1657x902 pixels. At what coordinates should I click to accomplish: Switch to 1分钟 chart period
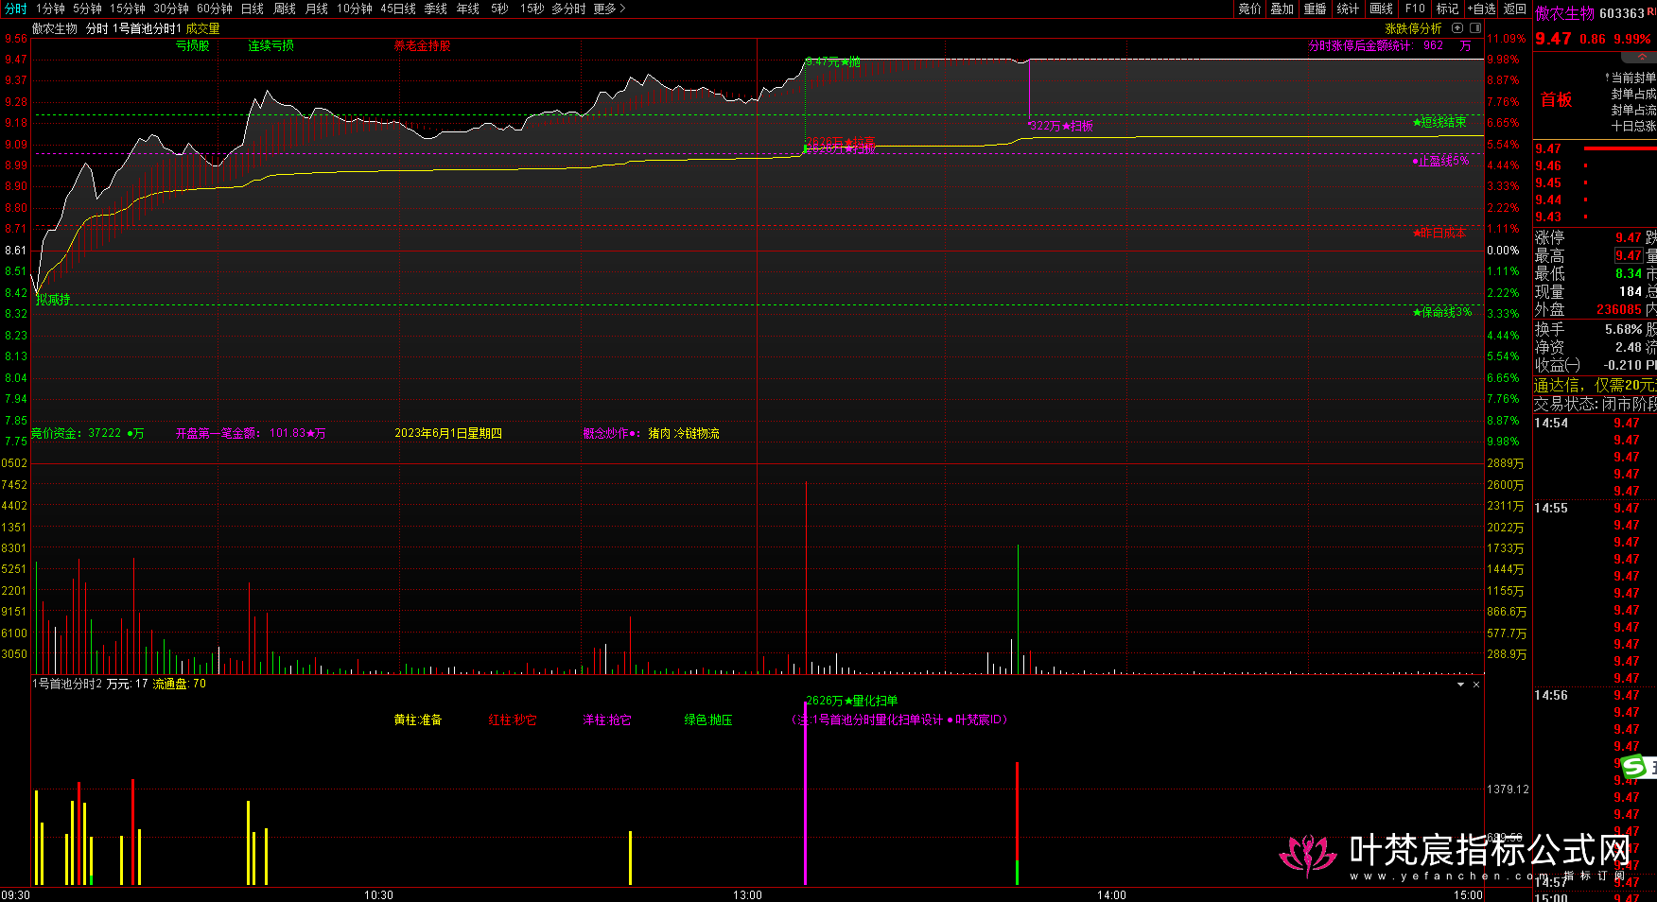click(50, 9)
